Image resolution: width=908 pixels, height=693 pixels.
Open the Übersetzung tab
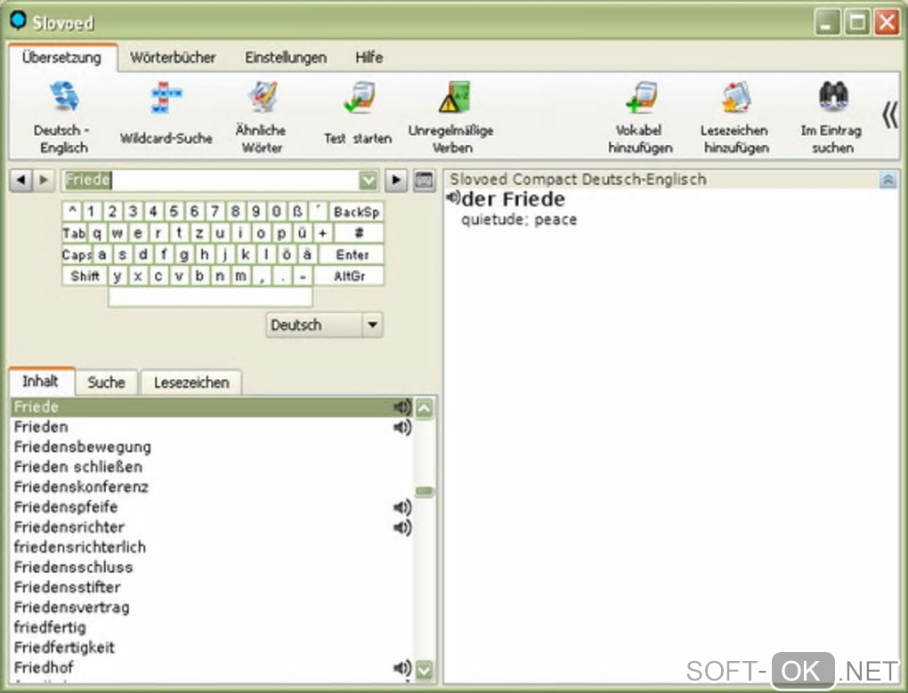[62, 57]
